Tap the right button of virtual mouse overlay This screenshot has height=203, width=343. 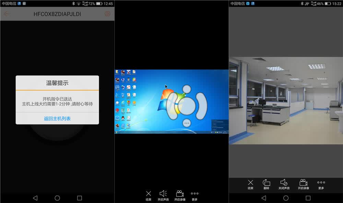[x=201, y=106]
